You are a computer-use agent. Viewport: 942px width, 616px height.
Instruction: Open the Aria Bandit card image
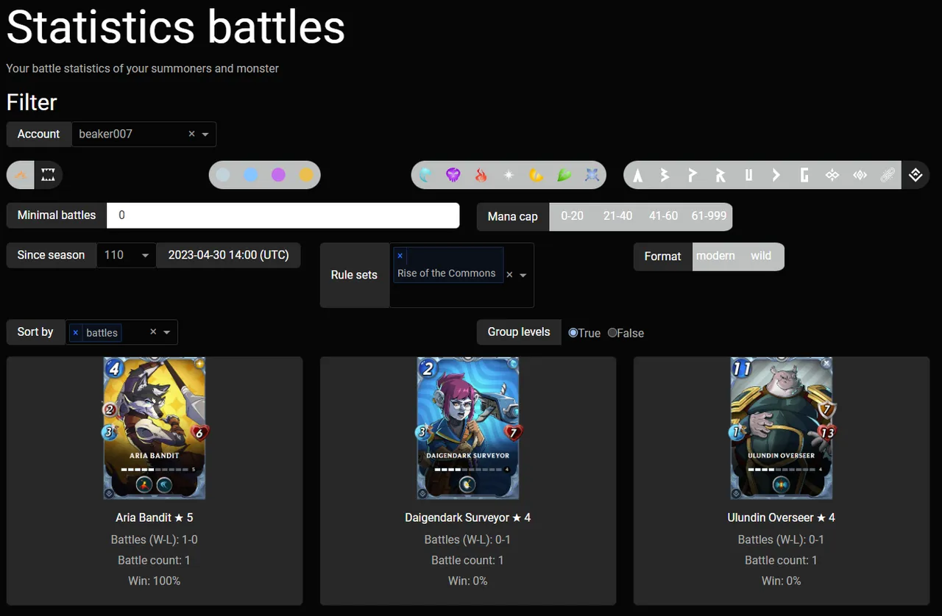(x=155, y=429)
